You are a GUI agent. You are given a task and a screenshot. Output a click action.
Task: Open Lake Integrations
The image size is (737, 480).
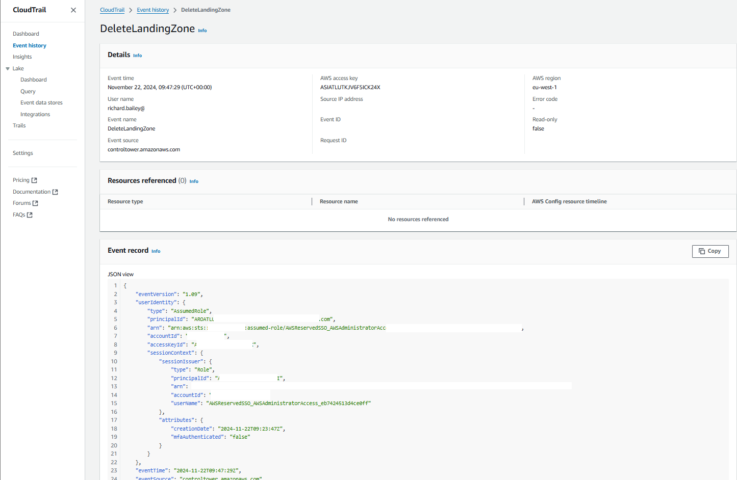35,115
